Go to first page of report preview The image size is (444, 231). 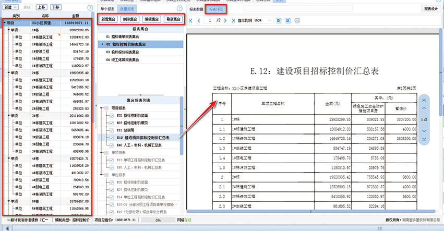pos(190,20)
